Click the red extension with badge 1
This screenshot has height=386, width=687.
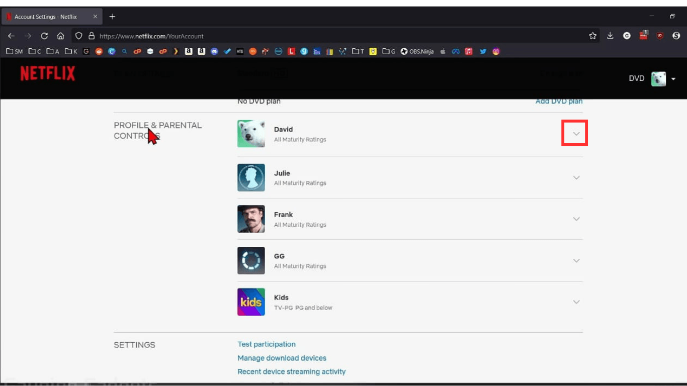644,35
